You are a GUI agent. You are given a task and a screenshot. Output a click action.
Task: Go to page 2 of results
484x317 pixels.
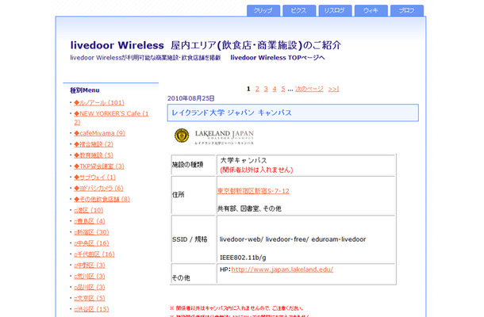257,89
